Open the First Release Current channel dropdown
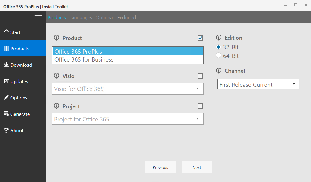 (x=293, y=84)
